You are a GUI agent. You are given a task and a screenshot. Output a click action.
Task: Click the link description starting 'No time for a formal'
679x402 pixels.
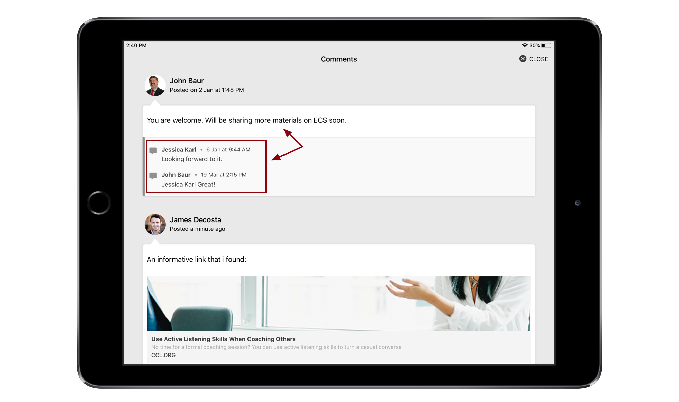tap(276, 347)
